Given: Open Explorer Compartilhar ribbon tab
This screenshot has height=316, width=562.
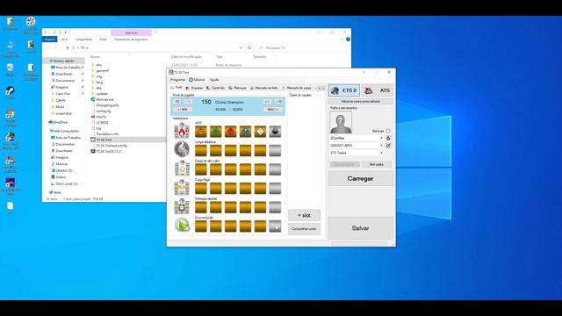Looking at the screenshot, I should click(83, 39).
